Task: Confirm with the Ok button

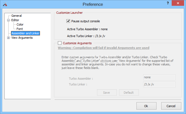Action: click(146, 106)
